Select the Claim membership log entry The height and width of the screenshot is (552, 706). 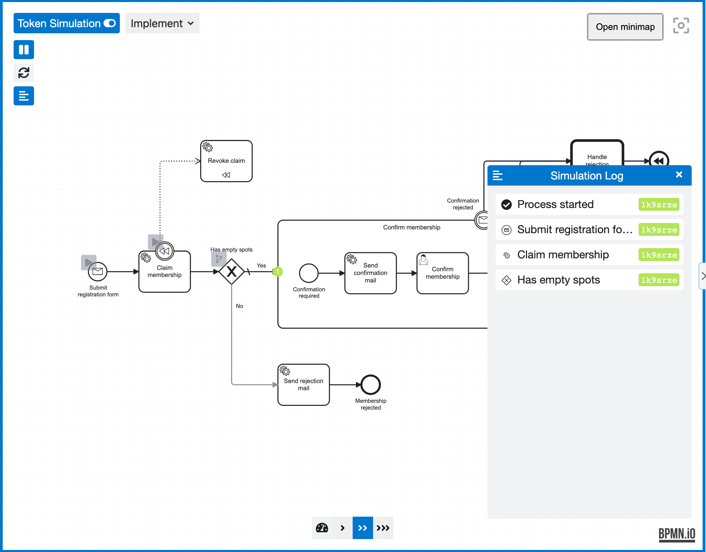coord(590,255)
